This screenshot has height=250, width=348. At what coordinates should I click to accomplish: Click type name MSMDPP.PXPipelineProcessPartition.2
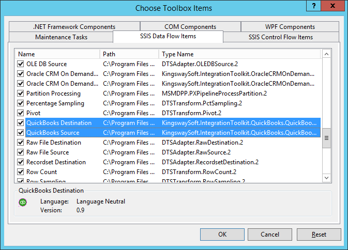point(214,93)
